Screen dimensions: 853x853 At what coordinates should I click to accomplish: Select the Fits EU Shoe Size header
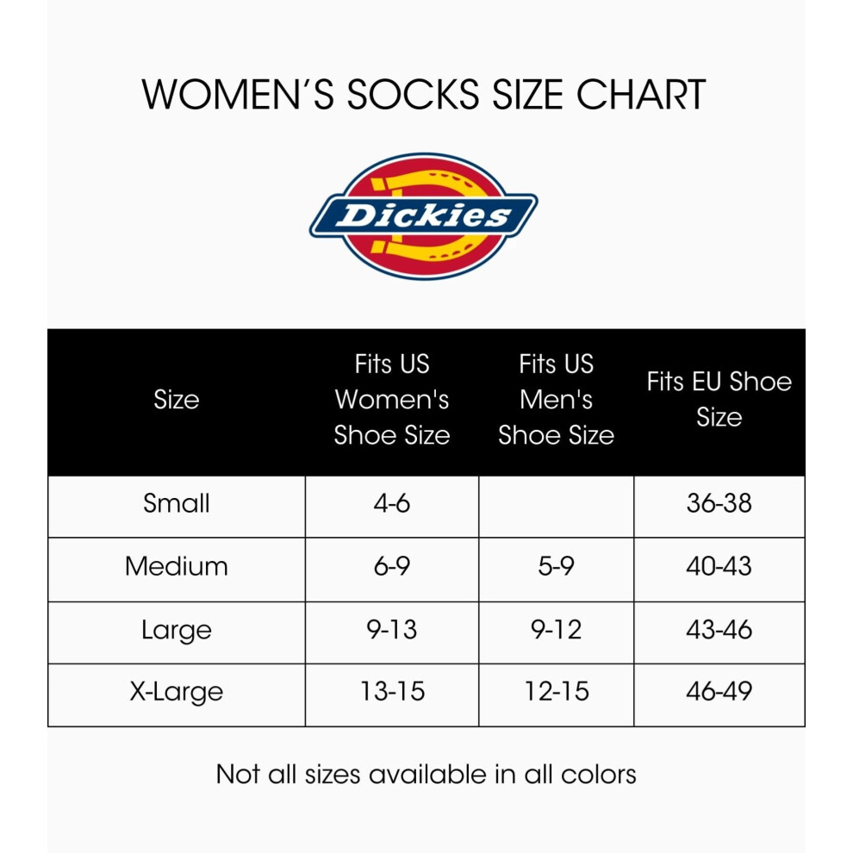719,399
